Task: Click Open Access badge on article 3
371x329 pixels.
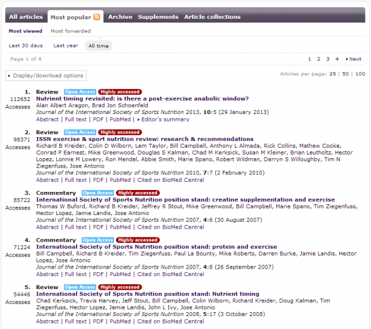Action: tap(98, 193)
